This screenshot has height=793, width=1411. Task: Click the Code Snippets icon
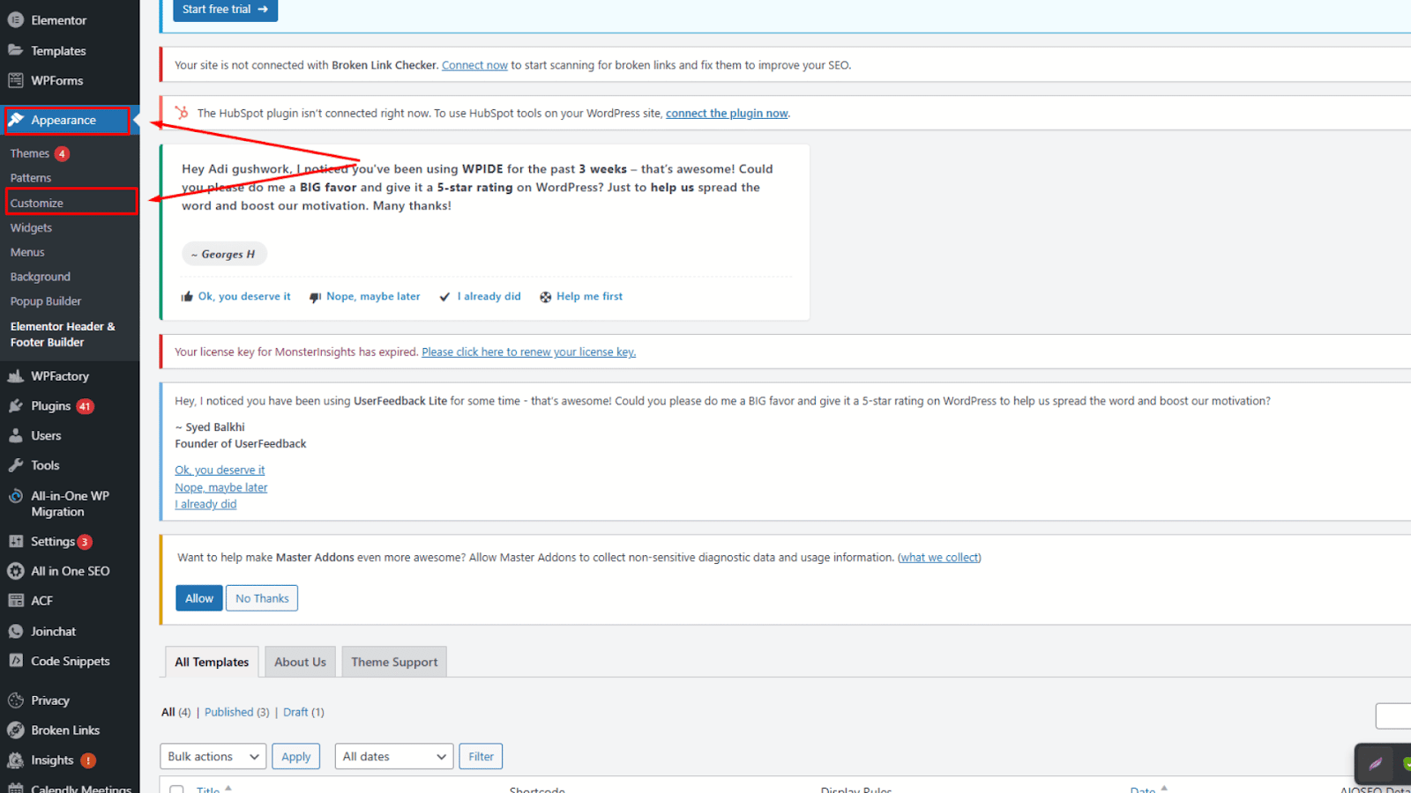[16, 661]
